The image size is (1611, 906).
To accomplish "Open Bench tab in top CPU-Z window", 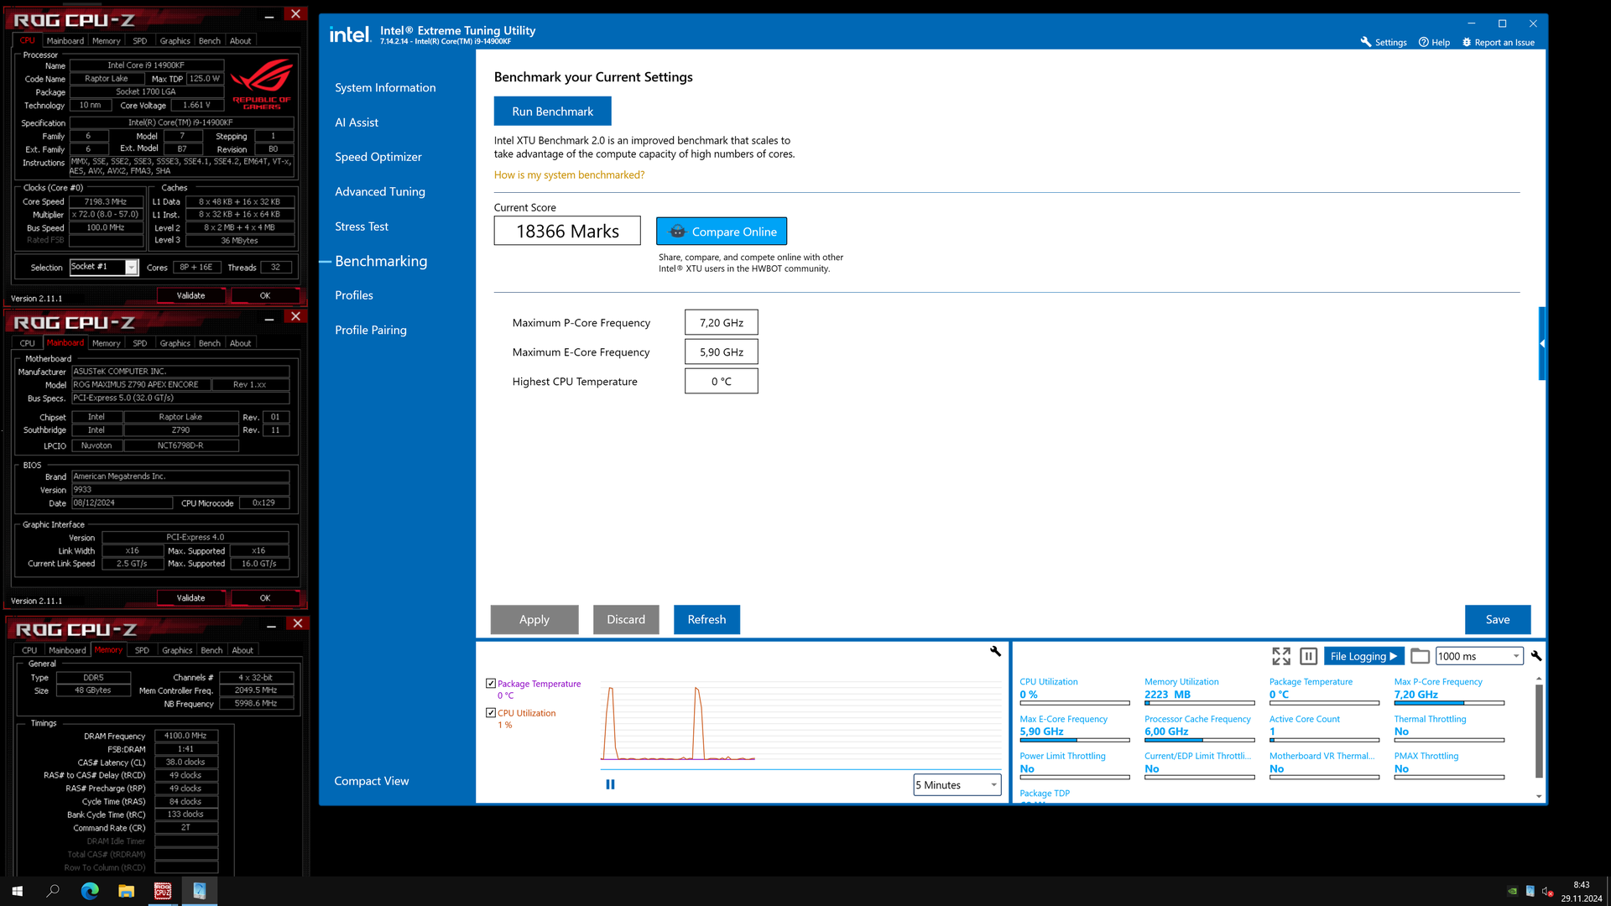I will 210,40.
